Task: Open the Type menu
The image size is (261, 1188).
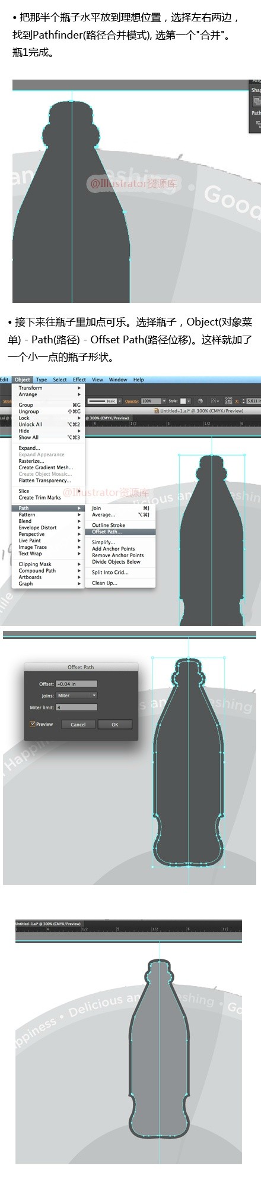Action: click(42, 380)
